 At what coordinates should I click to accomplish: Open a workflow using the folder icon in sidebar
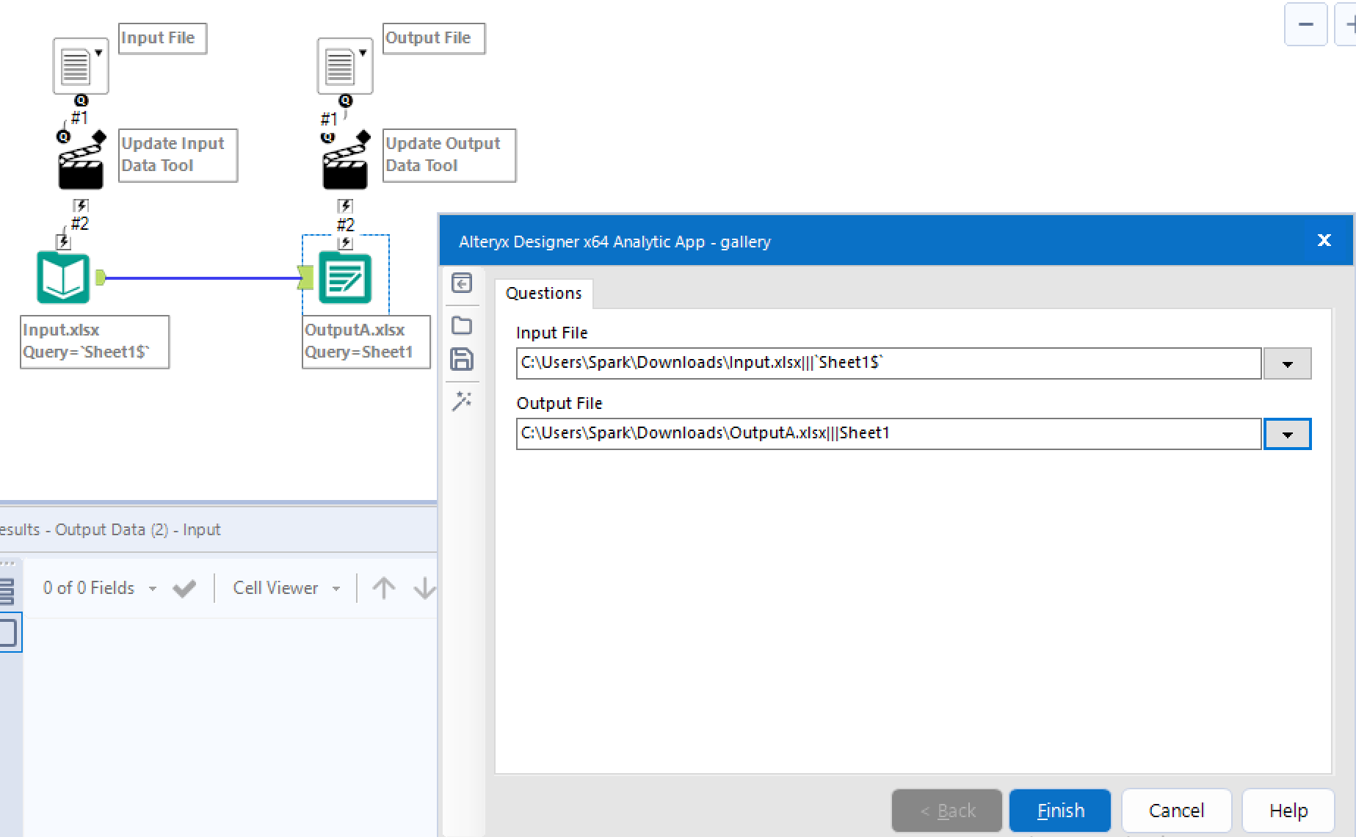pyautogui.click(x=462, y=325)
